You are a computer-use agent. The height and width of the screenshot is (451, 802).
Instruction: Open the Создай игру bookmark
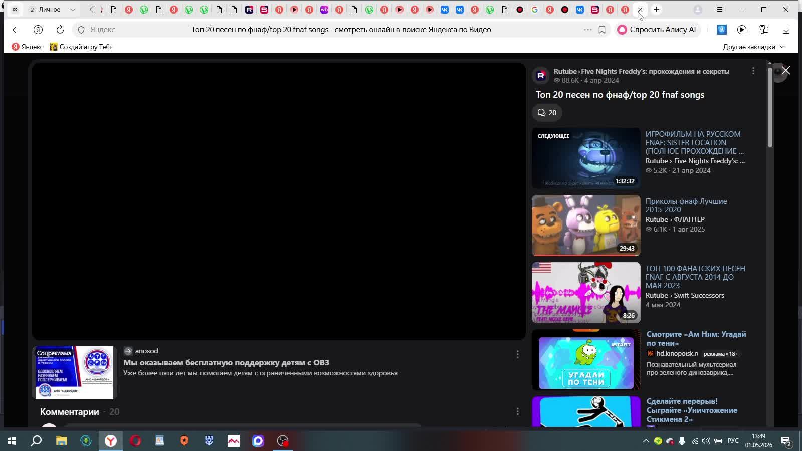[81, 47]
